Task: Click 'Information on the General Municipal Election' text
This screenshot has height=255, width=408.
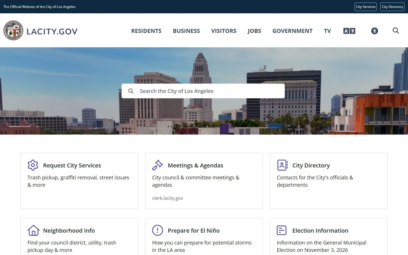Action: (x=322, y=246)
